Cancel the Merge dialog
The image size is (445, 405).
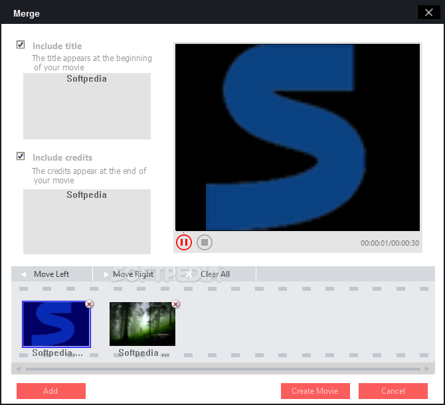393,391
